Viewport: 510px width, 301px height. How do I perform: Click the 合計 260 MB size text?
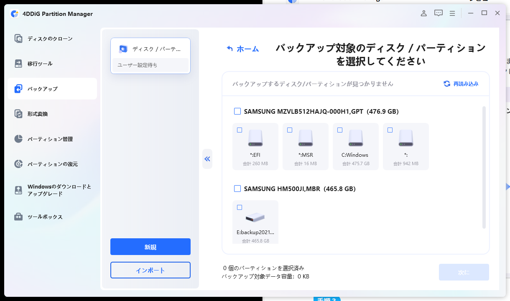pos(255,163)
